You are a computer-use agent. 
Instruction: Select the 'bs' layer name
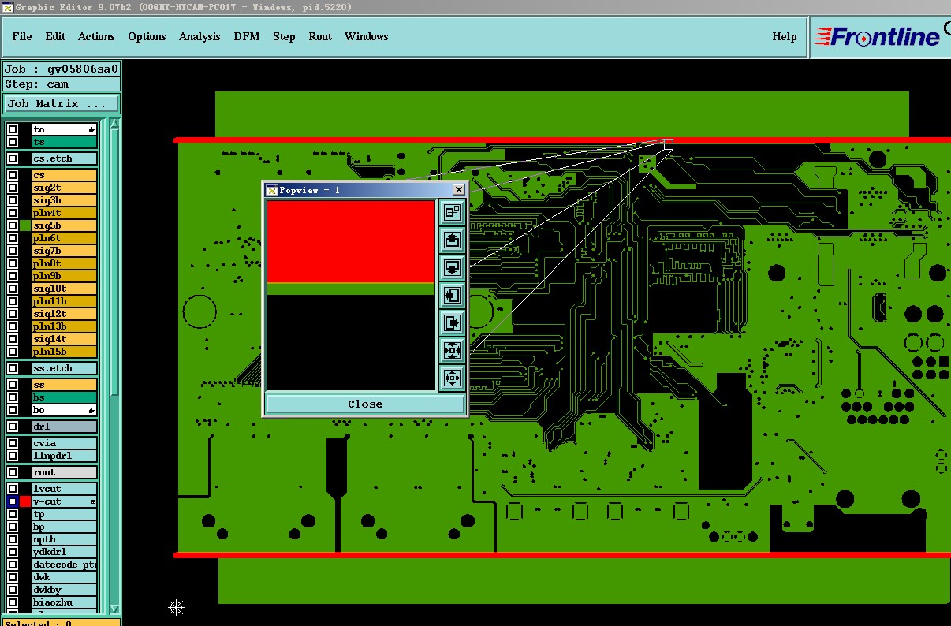tap(65, 397)
